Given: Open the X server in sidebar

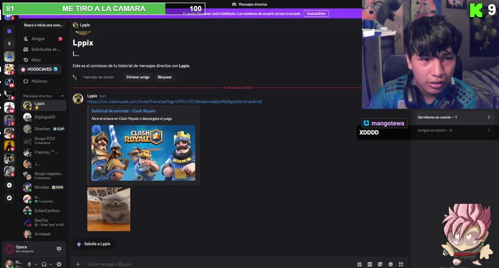Looking at the screenshot, I should 9,44.
